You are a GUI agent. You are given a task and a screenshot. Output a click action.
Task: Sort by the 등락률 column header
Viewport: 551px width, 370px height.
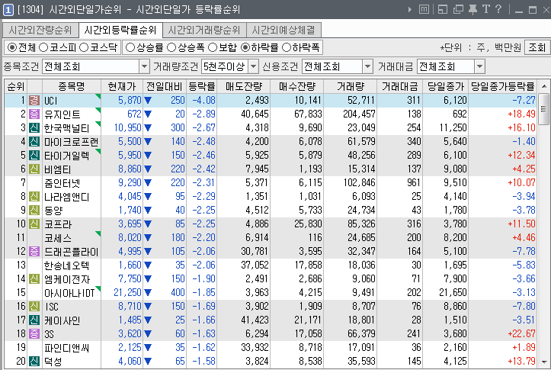(x=201, y=86)
